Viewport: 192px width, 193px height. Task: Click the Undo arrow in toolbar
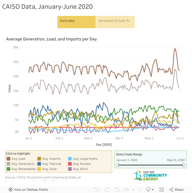point(97,190)
